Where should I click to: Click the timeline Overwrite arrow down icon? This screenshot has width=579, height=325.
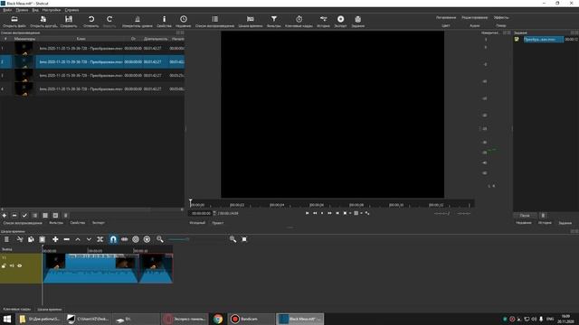[89, 239]
